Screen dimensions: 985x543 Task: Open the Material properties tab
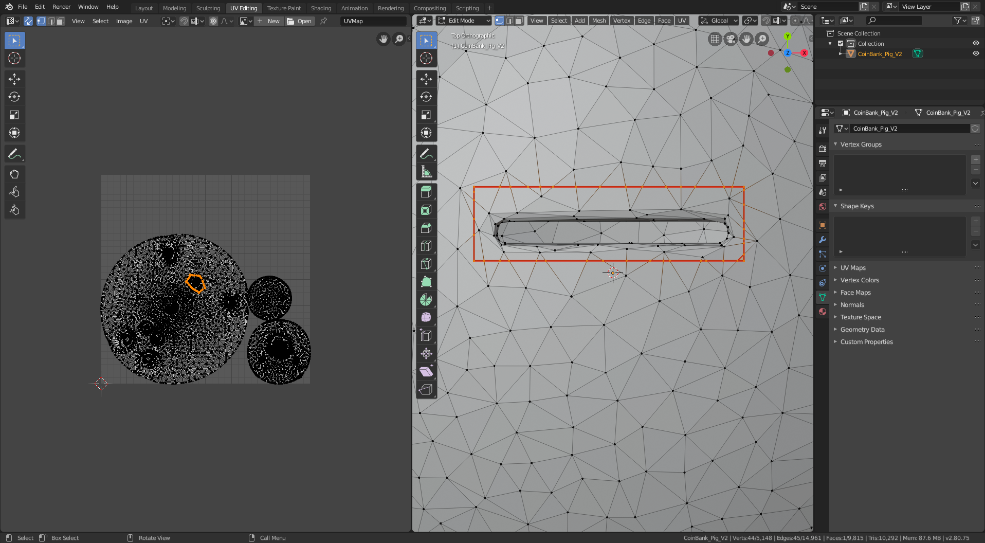(x=823, y=312)
